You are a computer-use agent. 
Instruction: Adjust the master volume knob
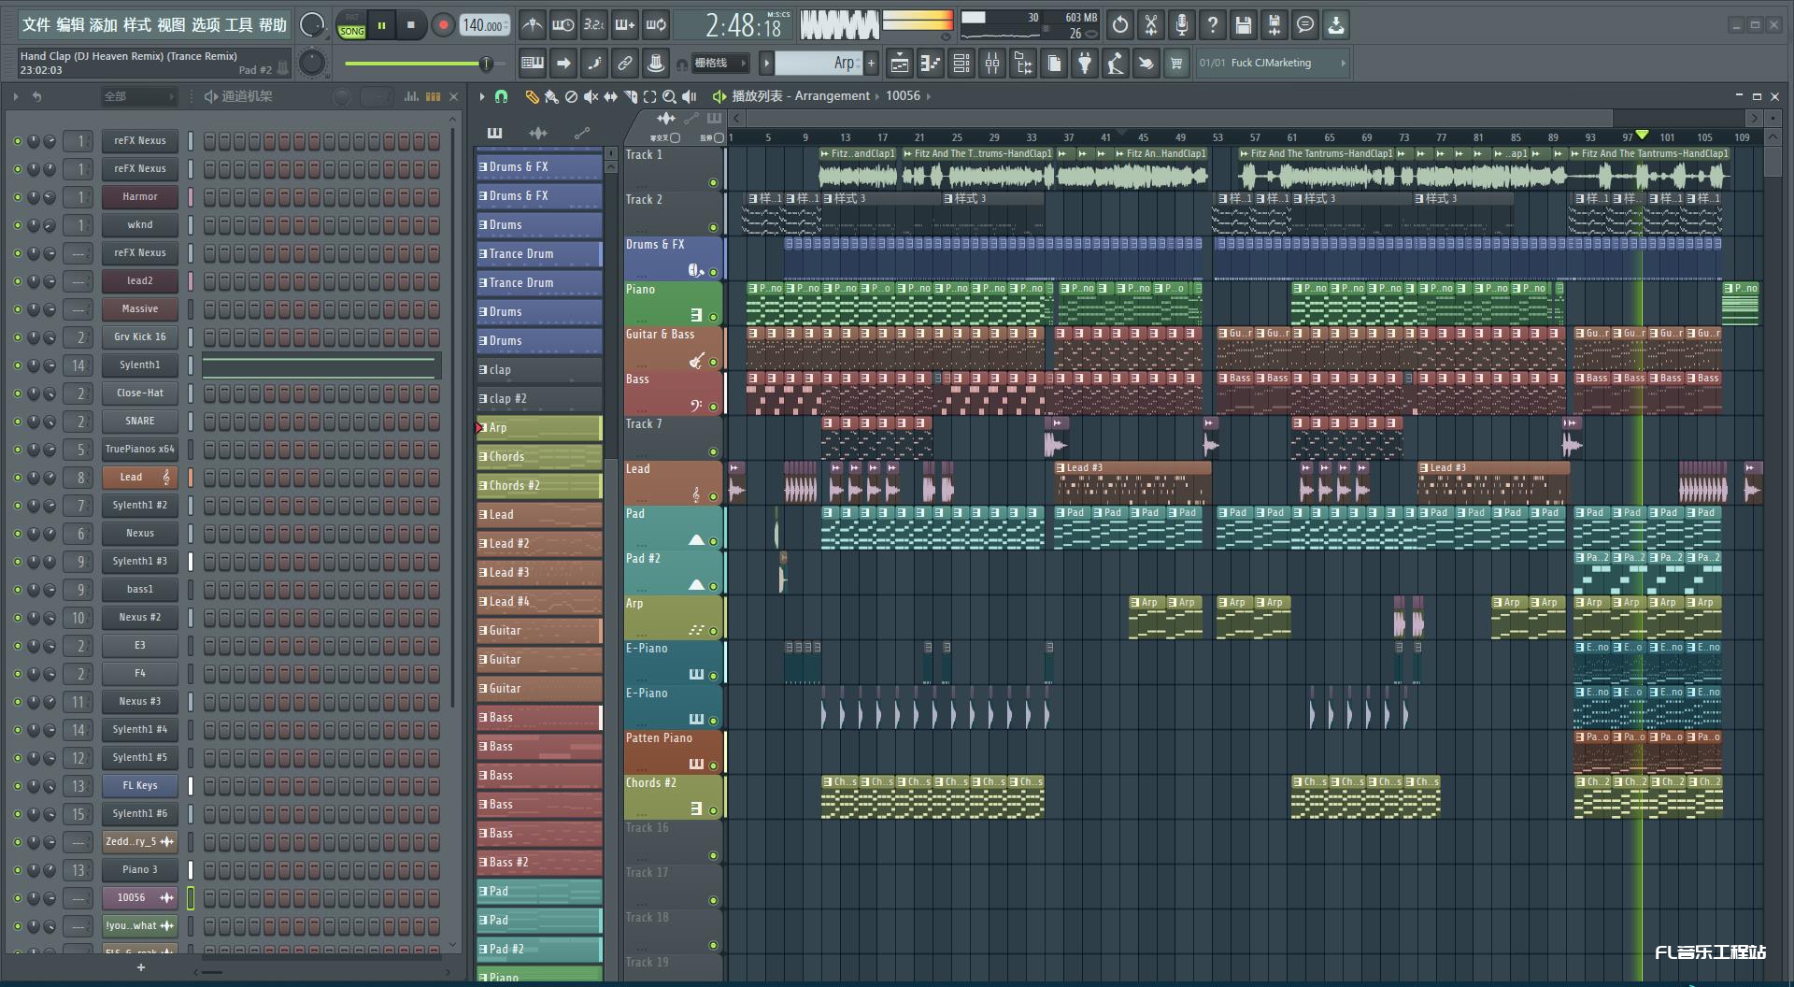[311, 25]
